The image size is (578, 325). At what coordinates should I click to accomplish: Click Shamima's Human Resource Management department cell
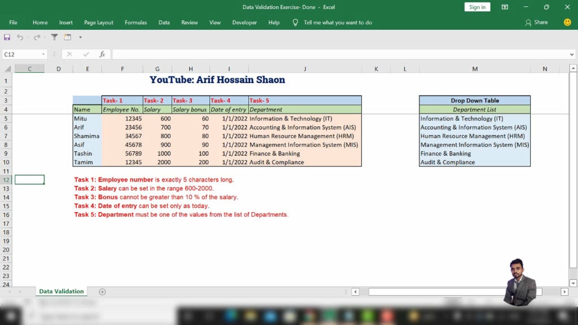coord(305,136)
